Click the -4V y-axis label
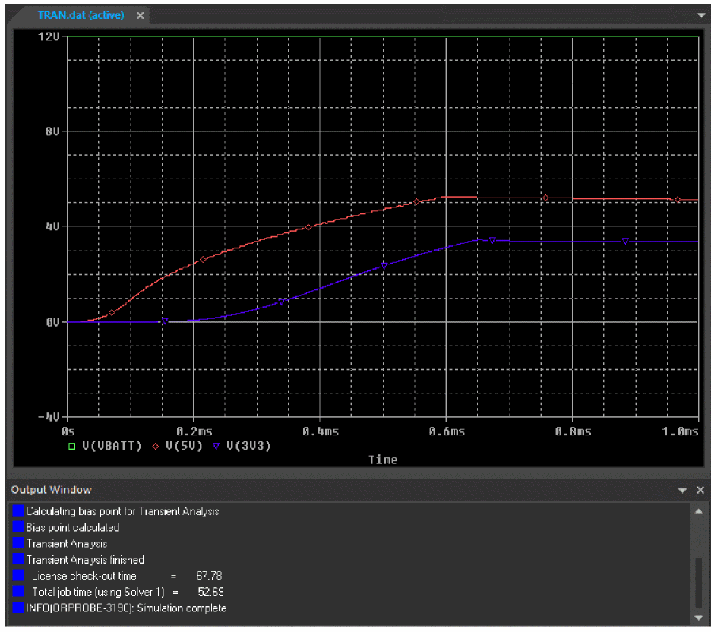Image resolution: width=711 pixels, height=632 pixels. (49, 417)
